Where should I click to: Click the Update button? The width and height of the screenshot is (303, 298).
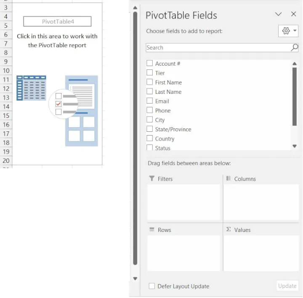point(287,286)
